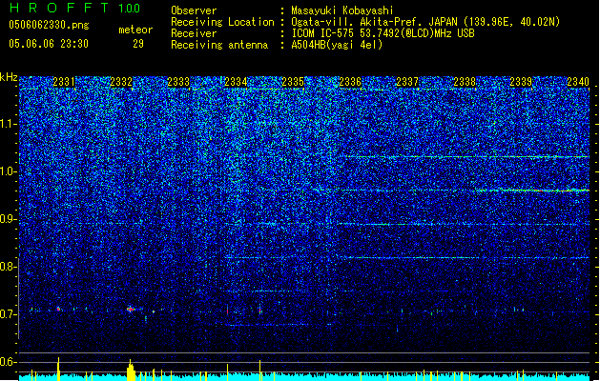The width and height of the screenshot is (600, 381).
Task: Click the Ogata-vill. Akita-Pref. JAPAN location text
Action: [425, 22]
